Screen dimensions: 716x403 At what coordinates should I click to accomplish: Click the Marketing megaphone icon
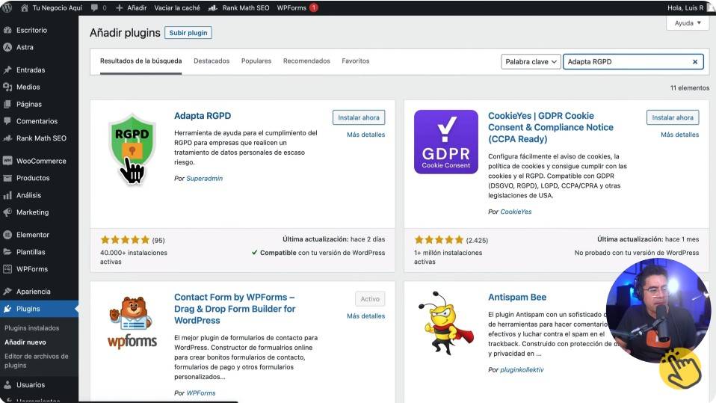[x=7, y=212]
